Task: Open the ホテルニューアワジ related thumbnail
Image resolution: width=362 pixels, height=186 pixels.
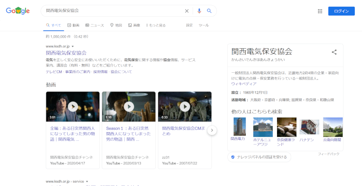Action: click(263, 127)
